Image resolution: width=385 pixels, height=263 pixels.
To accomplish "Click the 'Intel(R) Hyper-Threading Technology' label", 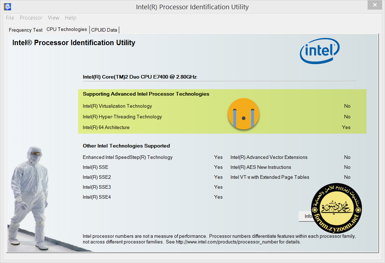I will tap(122, 117).
